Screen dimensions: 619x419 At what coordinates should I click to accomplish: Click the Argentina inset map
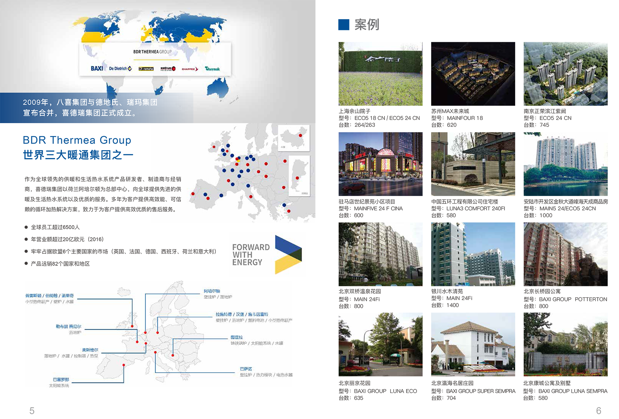299,176
